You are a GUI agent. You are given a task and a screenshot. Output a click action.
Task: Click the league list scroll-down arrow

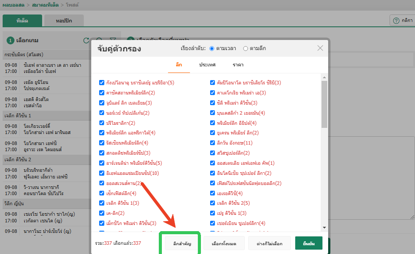click(x=324, y=228)
